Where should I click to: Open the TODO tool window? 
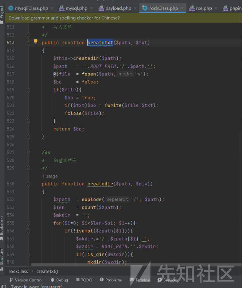click(84, 280)
